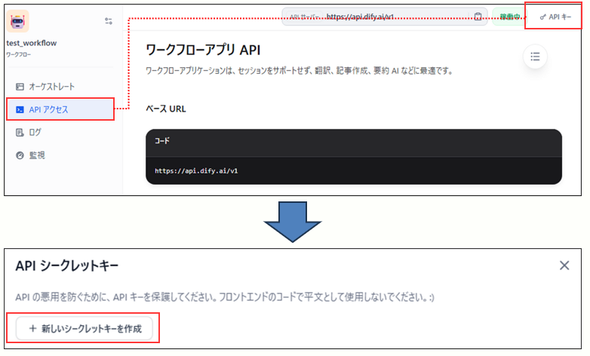590x356 pixels.
Task: Create a new secret key (新しいシークレットキーを作成)
Action: (x=88, y=328)
